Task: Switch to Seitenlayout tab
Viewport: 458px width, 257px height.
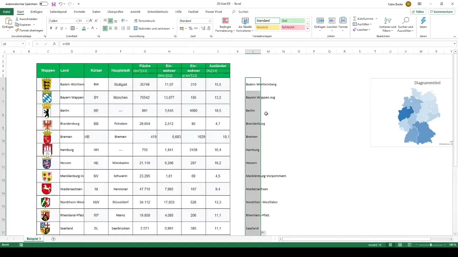Action: [58, 12]
